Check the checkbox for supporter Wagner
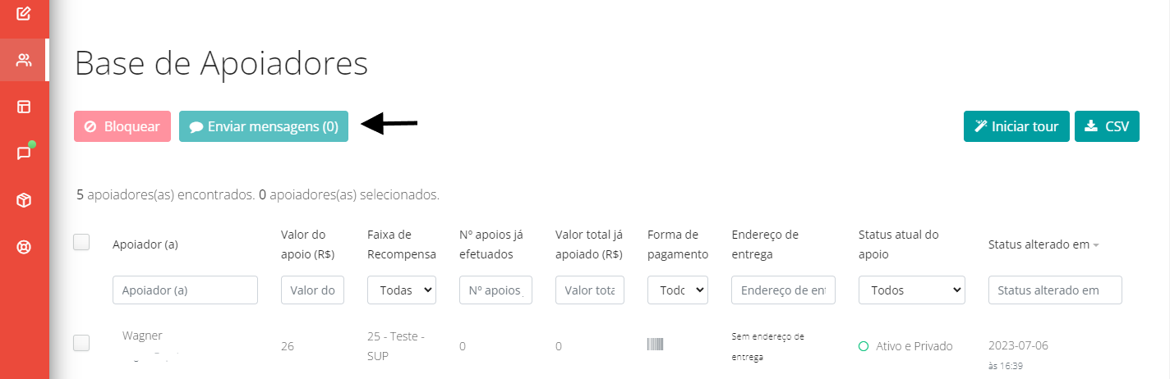Image resolution: width=1170 pixels, height=379 pixels. click(x=81, y=344)
